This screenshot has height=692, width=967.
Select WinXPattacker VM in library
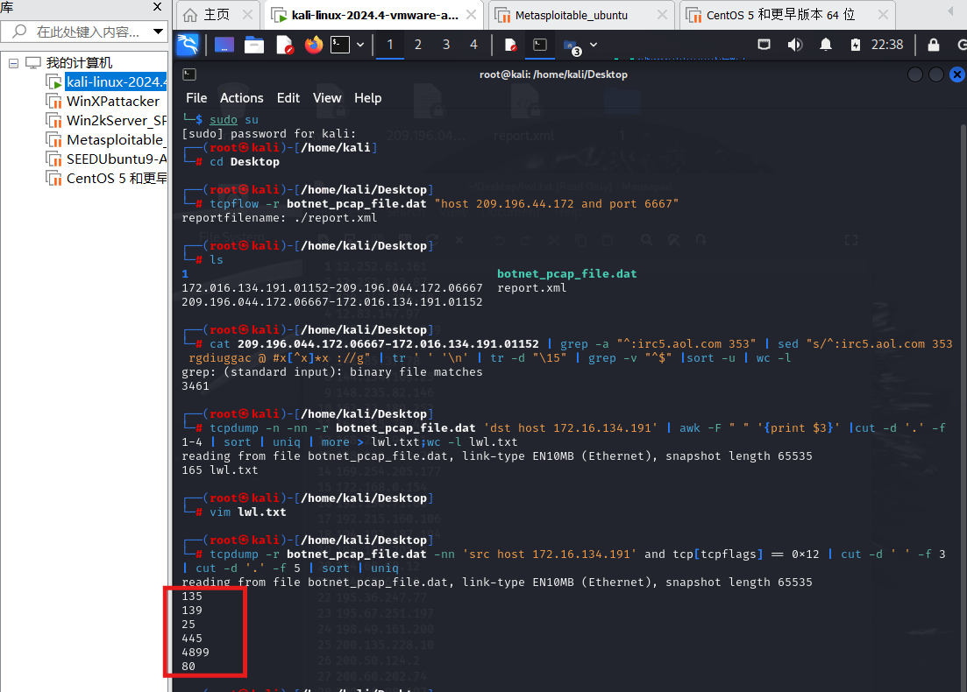[113, 101]
